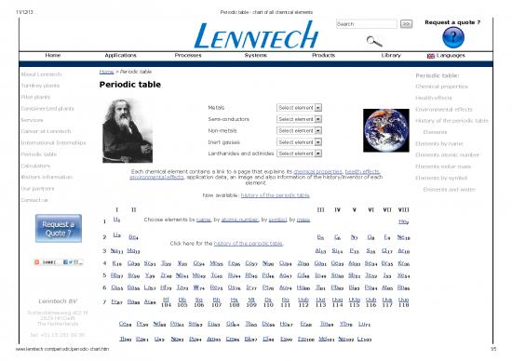The width and height of the screenshot is (512, 361).
Task: Open Lanthanides and actinides element dropdown
Action: coord(299,154)
